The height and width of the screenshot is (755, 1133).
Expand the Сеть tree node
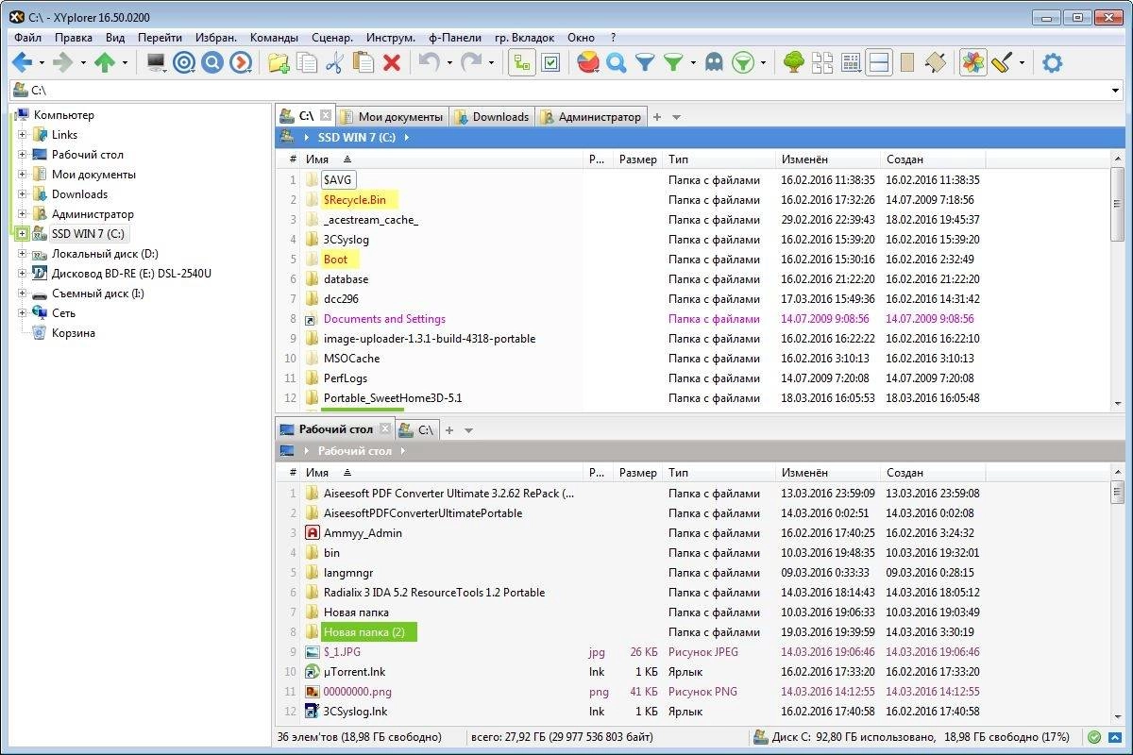(x=22, y=313)
